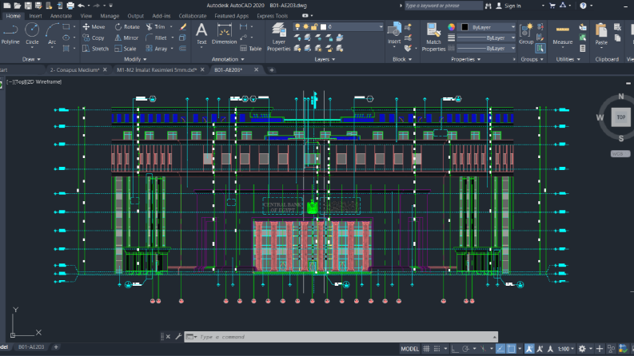Add a new drawing tab with plus
The width and height of the screenshot is (634, 356).
[x=272, y=69]
